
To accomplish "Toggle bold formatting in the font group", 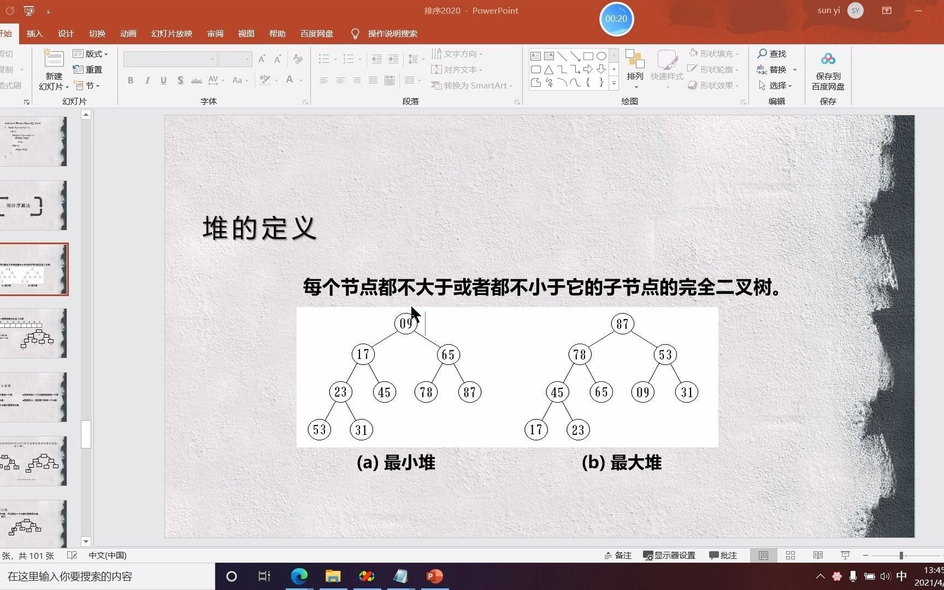I will (130, 80).
